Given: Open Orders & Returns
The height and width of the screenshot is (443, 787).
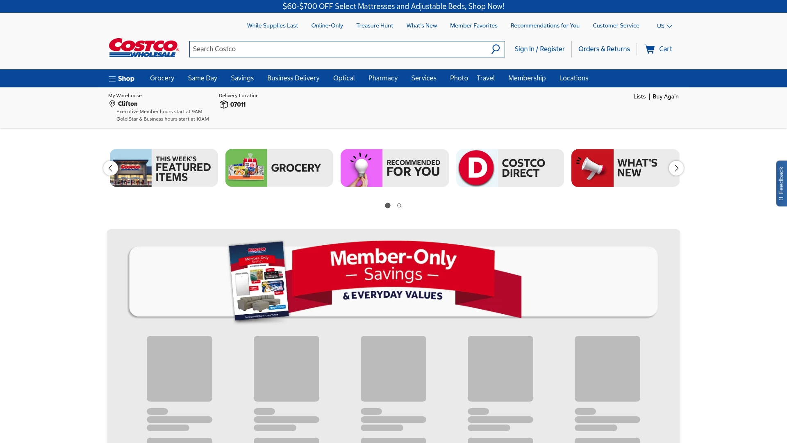Looking at the screenshot, I should [x=604, y=49].
